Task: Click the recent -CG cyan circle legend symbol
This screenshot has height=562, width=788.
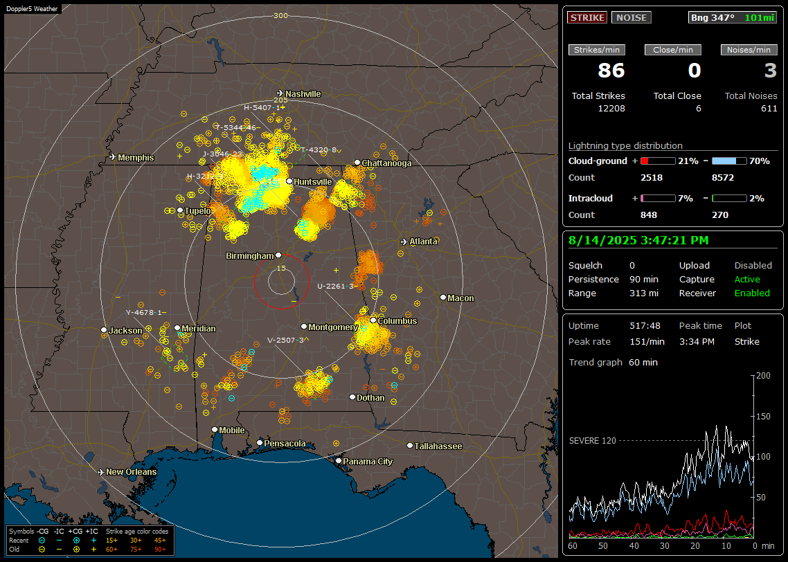Action: [42, 541]
